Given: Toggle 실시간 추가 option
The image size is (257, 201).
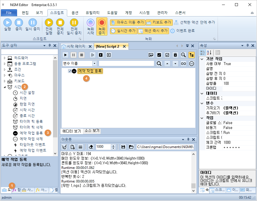Looking at the screenshot, I should pos(123,31).
